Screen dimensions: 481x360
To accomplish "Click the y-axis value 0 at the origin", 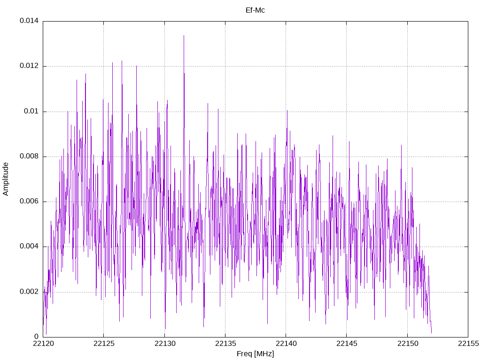I will 37,337.
